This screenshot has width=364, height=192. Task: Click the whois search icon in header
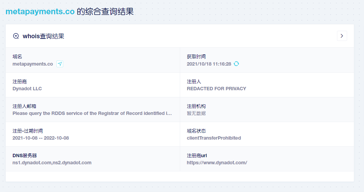click(16, 36)
